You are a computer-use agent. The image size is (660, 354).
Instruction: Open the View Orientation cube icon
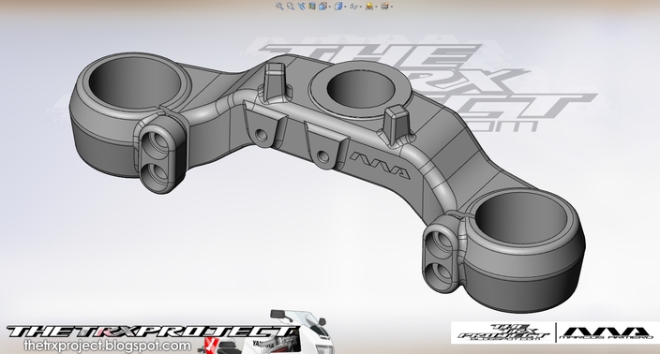coord(322,6)
